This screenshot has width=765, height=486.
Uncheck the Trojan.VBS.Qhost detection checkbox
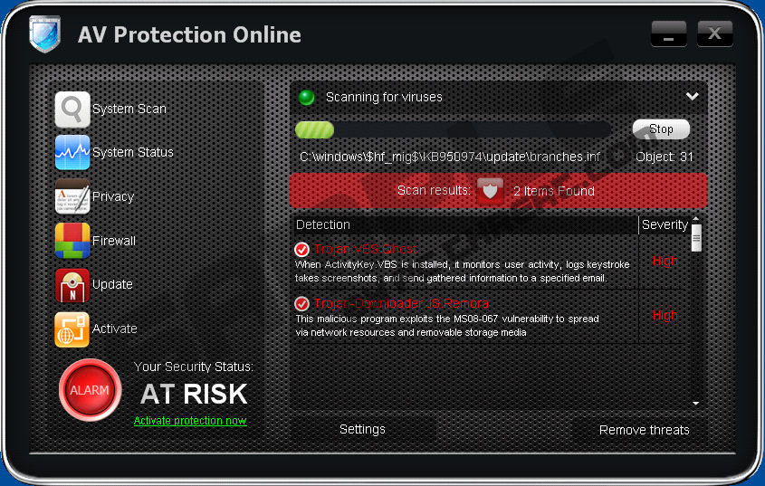pos(302,250)
